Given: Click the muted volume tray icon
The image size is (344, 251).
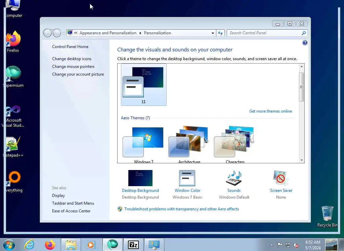Looking at the screenshot, I should (x=296, y=245).
